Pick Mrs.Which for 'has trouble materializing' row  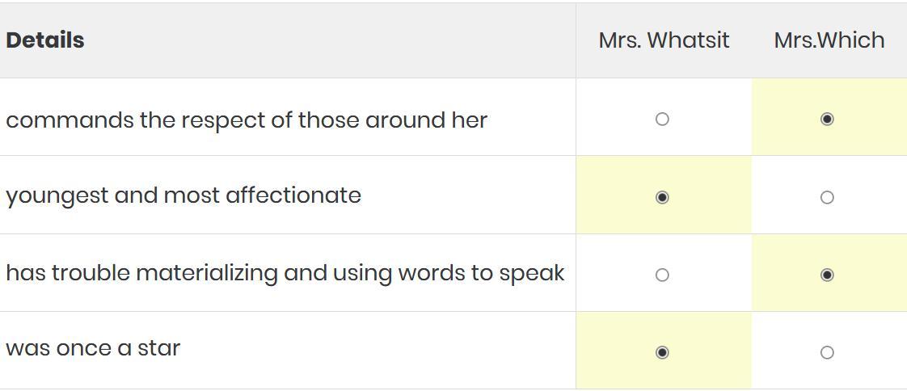click(827, 275)
